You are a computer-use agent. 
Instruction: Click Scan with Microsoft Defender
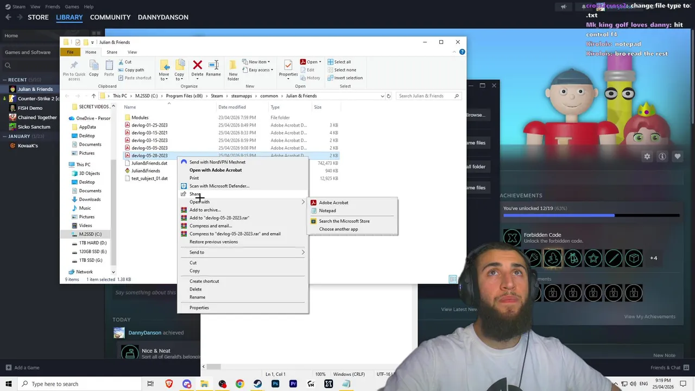pos(219,186)
